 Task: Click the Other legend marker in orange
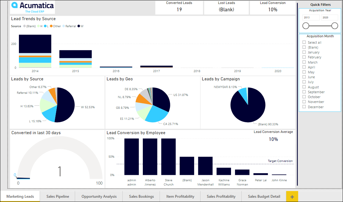point(51,26)
